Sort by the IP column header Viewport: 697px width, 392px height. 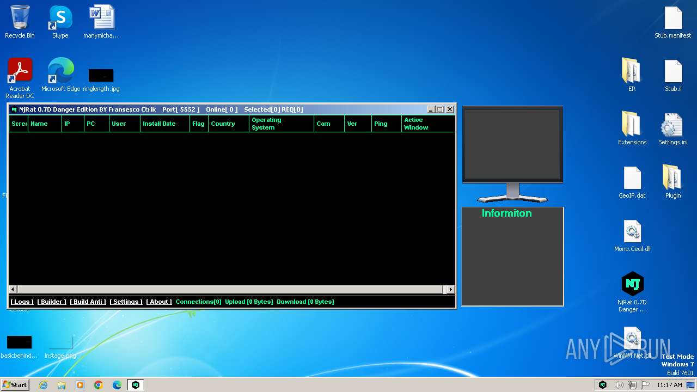point(72,124)
